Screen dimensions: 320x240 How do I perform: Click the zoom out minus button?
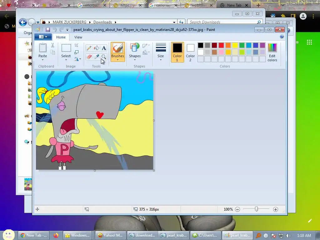pos(237,209)
